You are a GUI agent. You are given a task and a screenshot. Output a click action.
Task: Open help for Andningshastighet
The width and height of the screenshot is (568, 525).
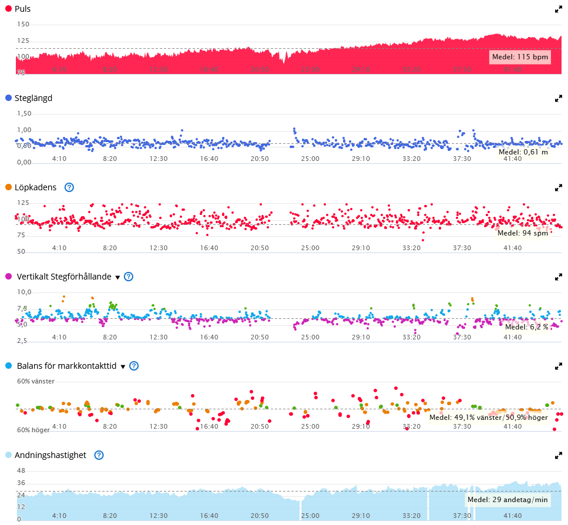[99, 455]
